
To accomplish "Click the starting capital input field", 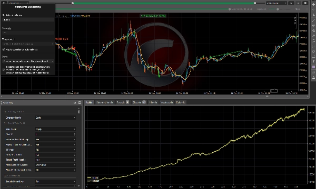I will [x=28, y=19].
